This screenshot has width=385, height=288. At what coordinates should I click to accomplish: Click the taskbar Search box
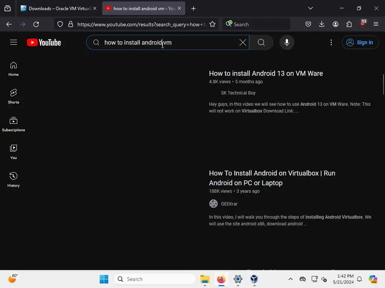155,279
